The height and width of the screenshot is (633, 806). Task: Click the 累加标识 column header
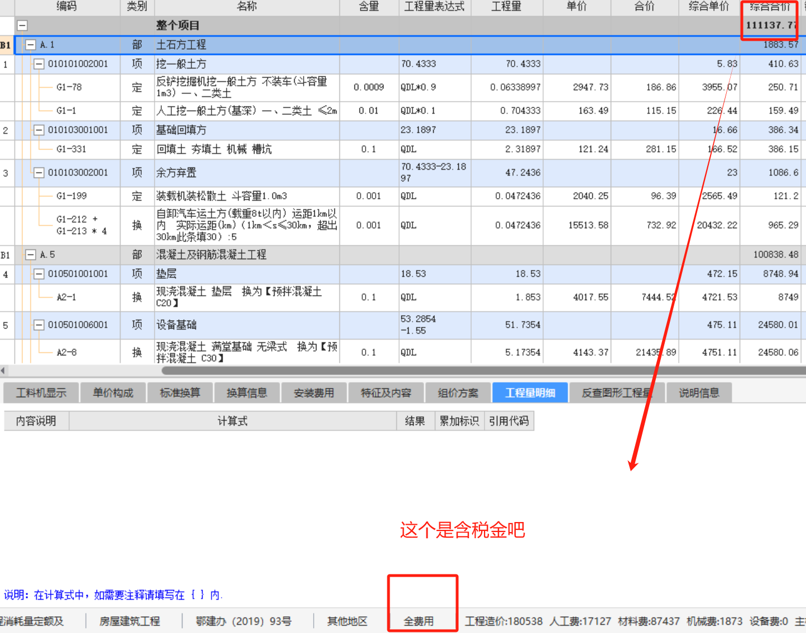coord(459,421)
